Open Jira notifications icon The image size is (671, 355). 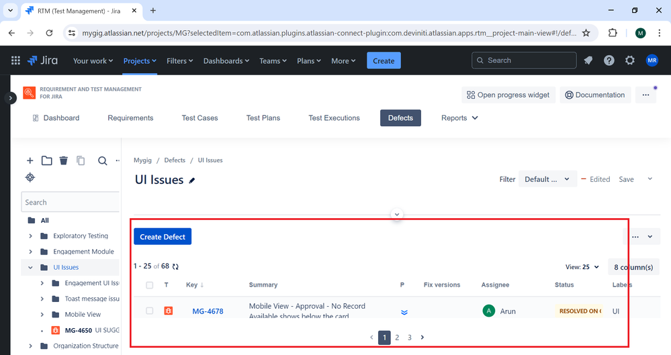point(588,61)
